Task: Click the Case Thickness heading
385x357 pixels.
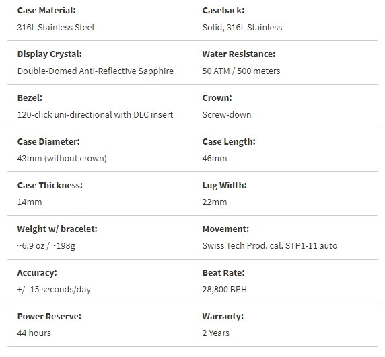Action: pyautogui.click(x=50, y=185)
